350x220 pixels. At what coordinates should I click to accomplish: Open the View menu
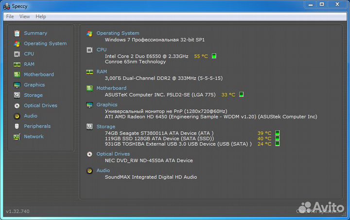pyautogui.click(x=25, y=17)
